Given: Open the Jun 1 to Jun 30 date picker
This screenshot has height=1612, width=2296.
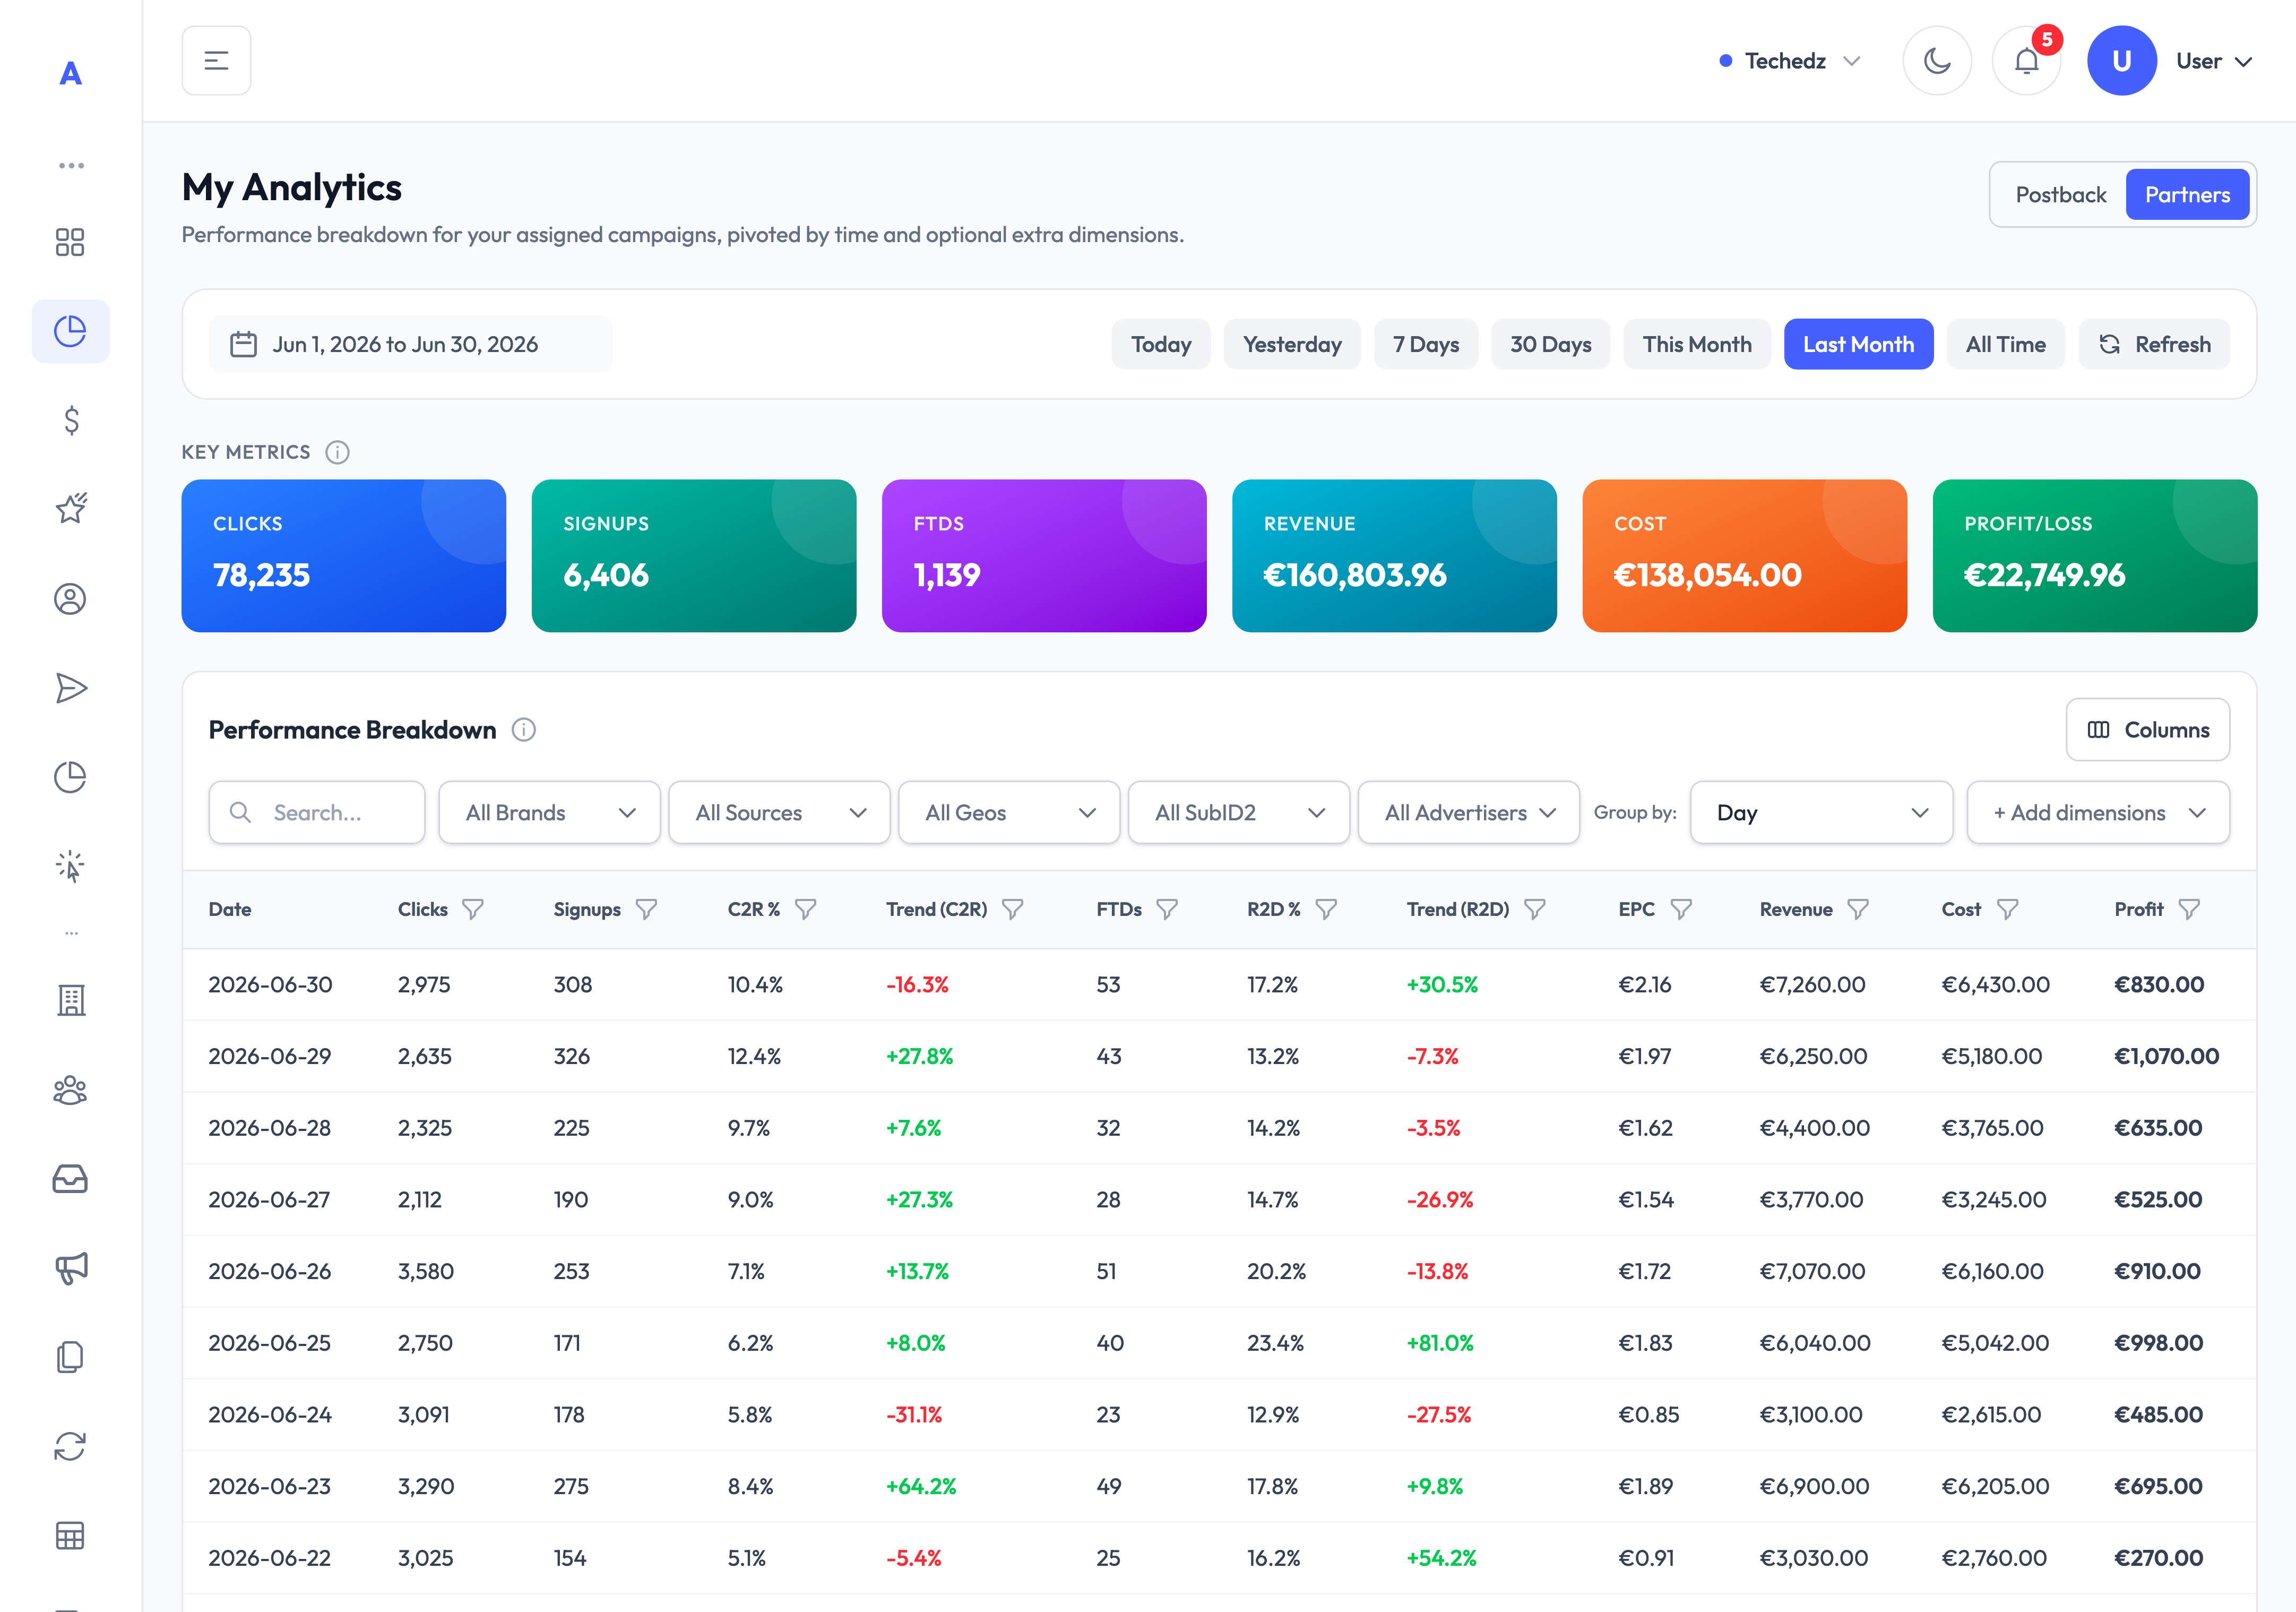Looking at the screenshot, I should coord(410,344).
